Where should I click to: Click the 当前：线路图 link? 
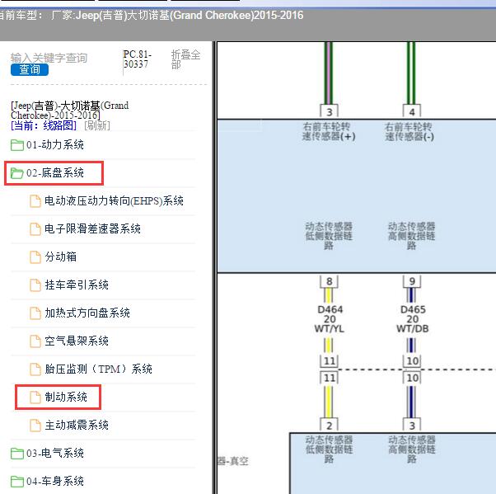44,125
